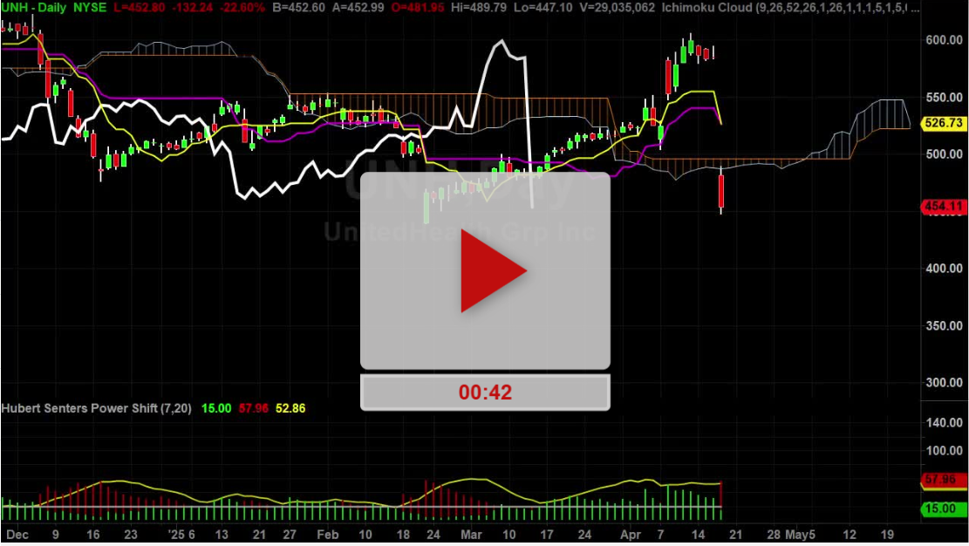The image size is (969, 546).
Task: Click the Apr date axis label
Action: tap(631, 535)
